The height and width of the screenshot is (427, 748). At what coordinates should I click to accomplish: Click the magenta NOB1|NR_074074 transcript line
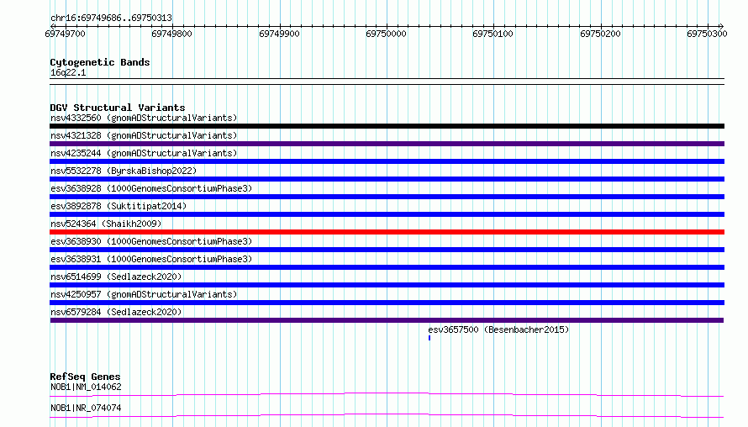tap(387, 415)
